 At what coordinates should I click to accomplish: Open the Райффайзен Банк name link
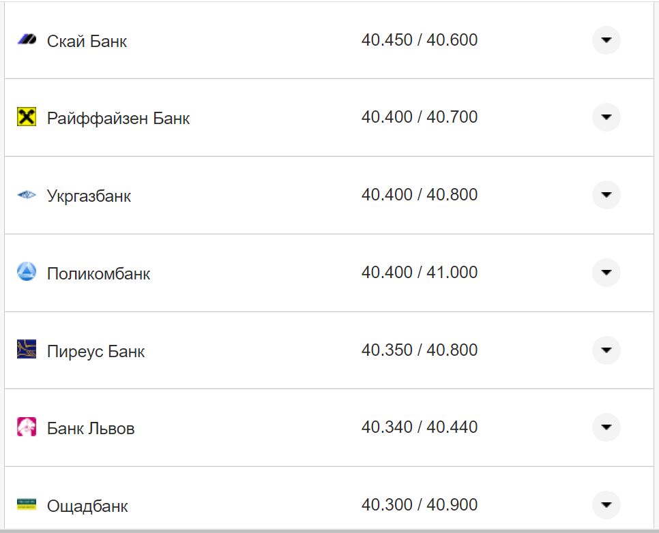point(118,119)
